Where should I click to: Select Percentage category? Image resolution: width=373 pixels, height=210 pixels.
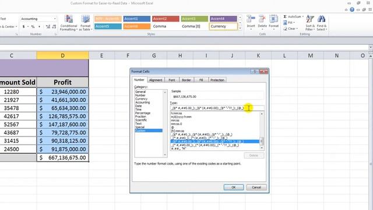tap(143, 113)
